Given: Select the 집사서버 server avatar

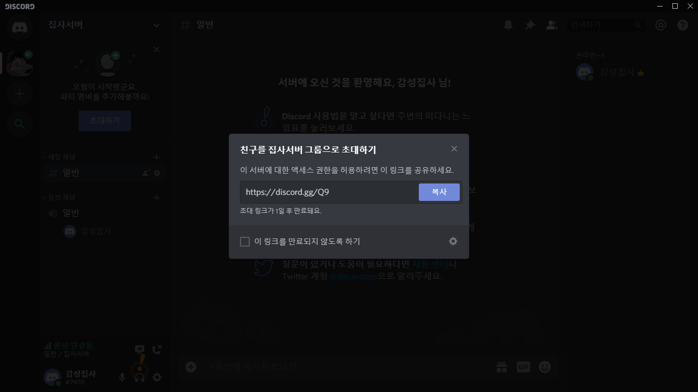Looking at the screenshot, I should [20, 63].
